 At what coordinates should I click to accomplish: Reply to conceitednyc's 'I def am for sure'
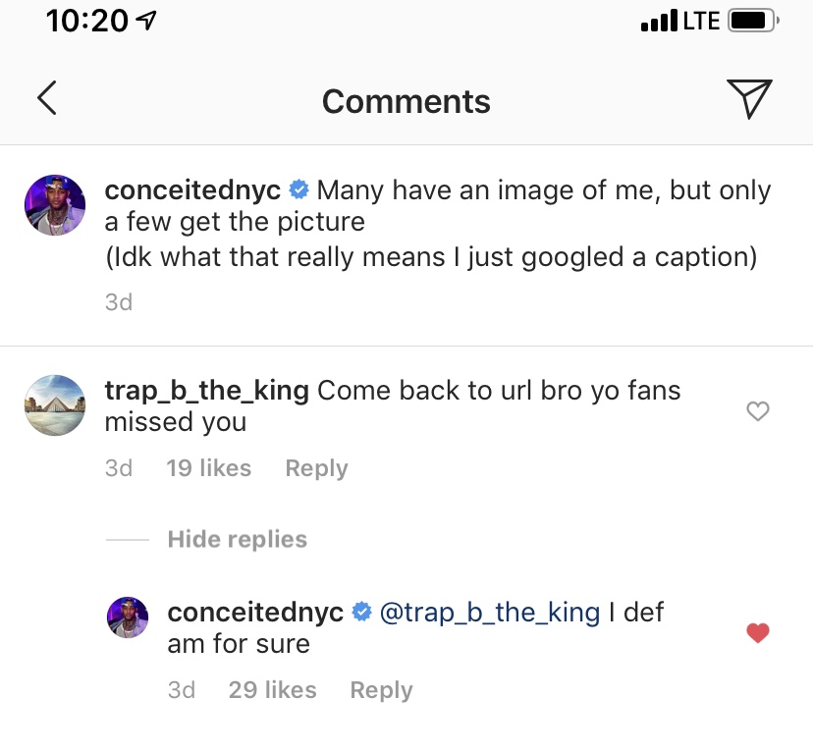[x=381, y=690]
